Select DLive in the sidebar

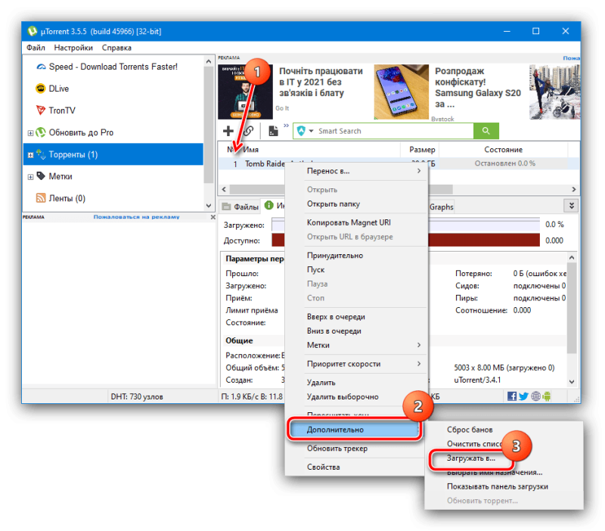pos(59,88)
